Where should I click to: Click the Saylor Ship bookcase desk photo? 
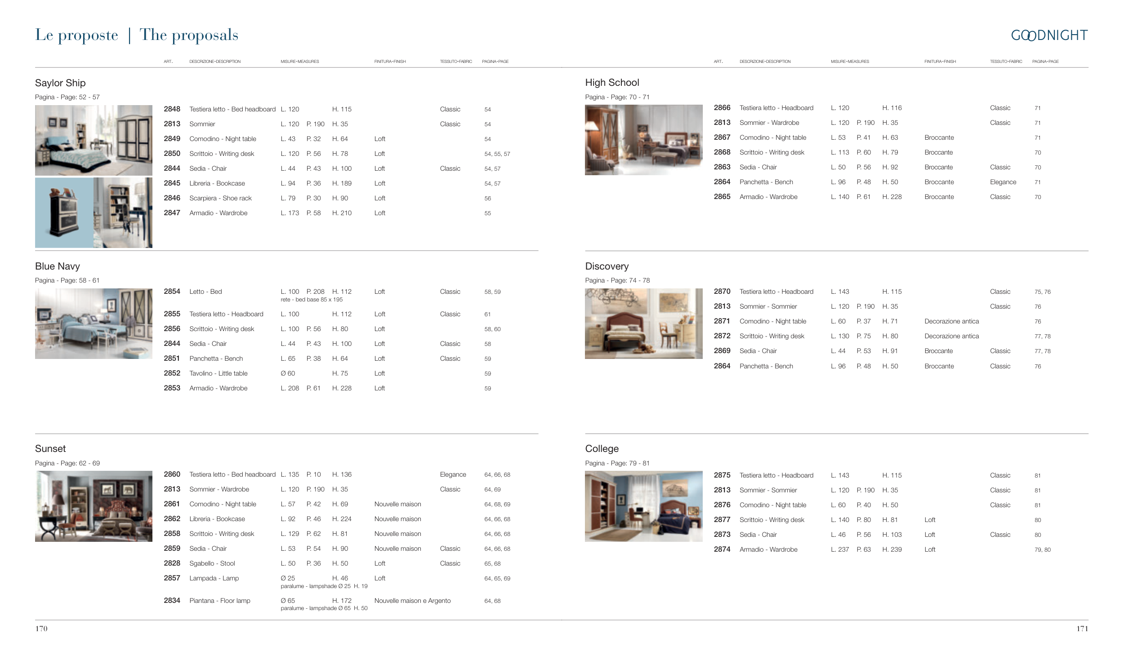tap(123, 212)
